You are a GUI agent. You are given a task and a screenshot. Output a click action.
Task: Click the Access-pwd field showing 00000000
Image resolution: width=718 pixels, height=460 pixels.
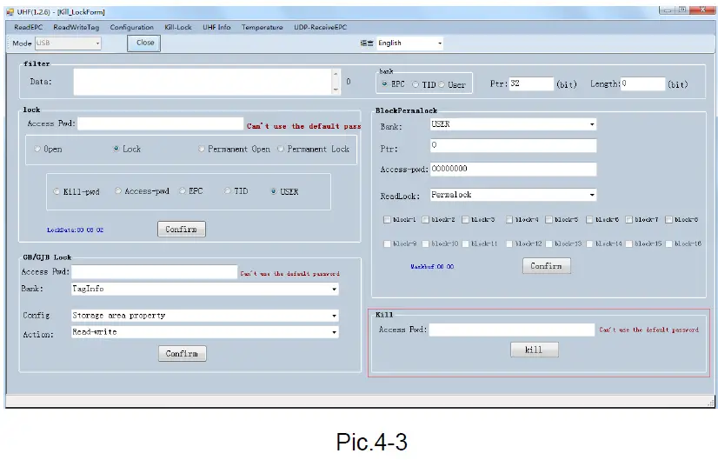click(x=514, y=169)
